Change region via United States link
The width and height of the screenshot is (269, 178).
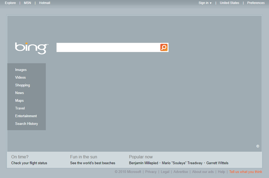coord(229,3)
